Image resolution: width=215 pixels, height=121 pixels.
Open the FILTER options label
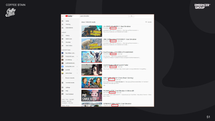tap(150, 22)
